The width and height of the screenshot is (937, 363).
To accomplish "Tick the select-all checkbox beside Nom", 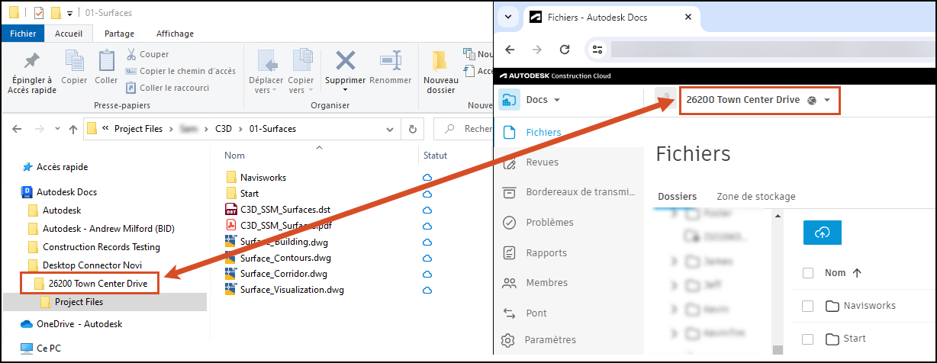I will click(x=808, y=273).
